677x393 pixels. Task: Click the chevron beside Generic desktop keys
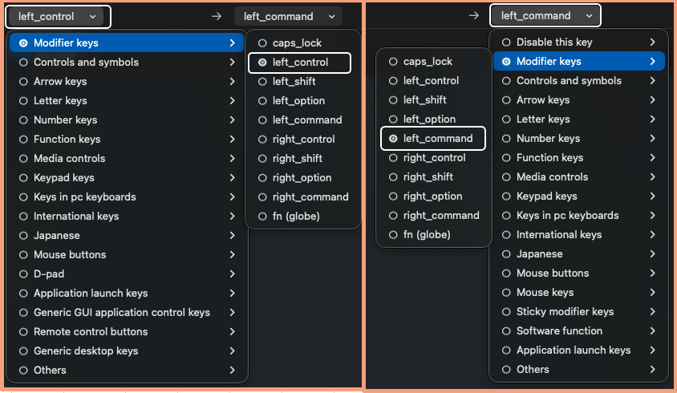(x=232, y=350)
